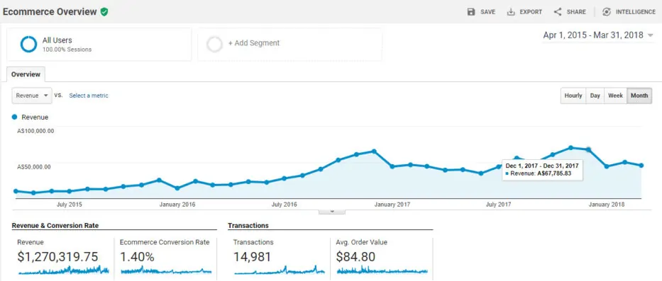Select Week chart granularity
This screenshot has width=662, height=281.
tap(616, 96)
